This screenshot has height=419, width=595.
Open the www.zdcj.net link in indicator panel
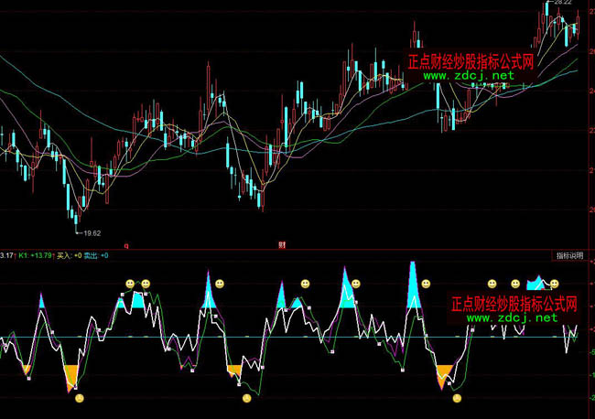point(513,319)
